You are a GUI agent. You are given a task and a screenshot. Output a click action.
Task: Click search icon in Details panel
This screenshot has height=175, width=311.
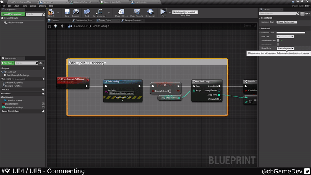coord(297,14)
